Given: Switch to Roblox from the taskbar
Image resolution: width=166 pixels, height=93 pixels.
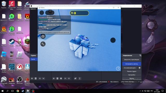Looking at the screenshot, I should [x=28, y=91].
